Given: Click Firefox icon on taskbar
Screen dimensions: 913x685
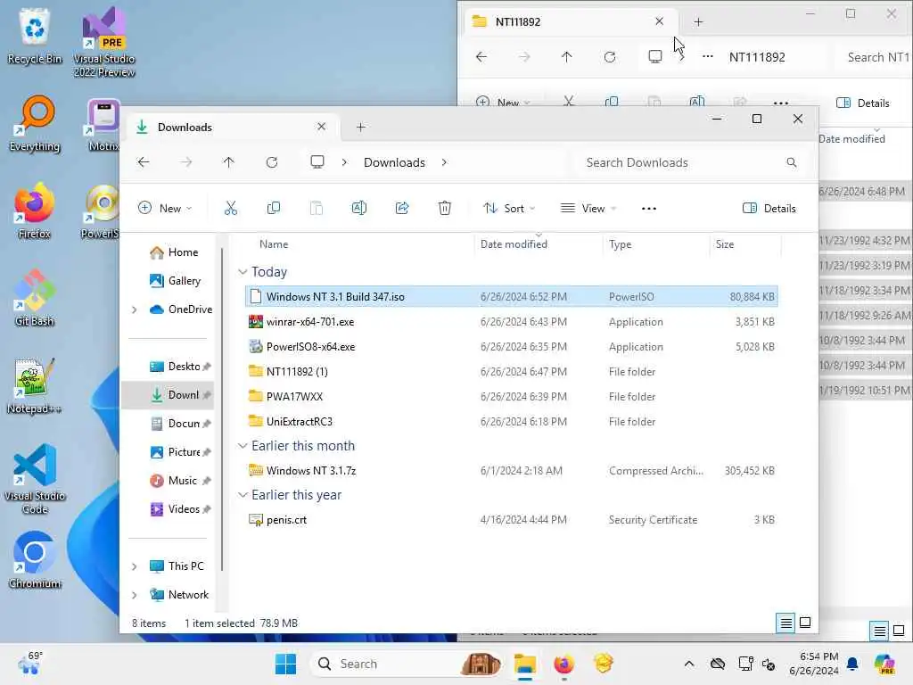Looking at the screenshot, I should point(563,664).
